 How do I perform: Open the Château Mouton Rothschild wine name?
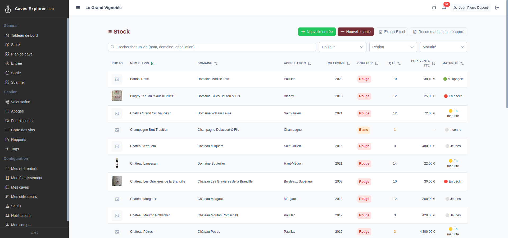pyautogui.click(x=150, y=215)
